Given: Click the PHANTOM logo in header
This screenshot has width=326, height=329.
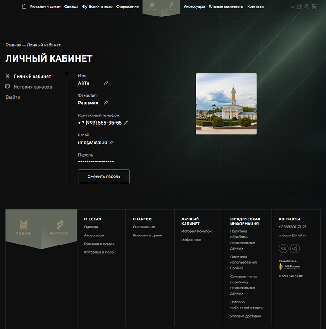Looking at the screenshot, I should click(x=171, y=6).
